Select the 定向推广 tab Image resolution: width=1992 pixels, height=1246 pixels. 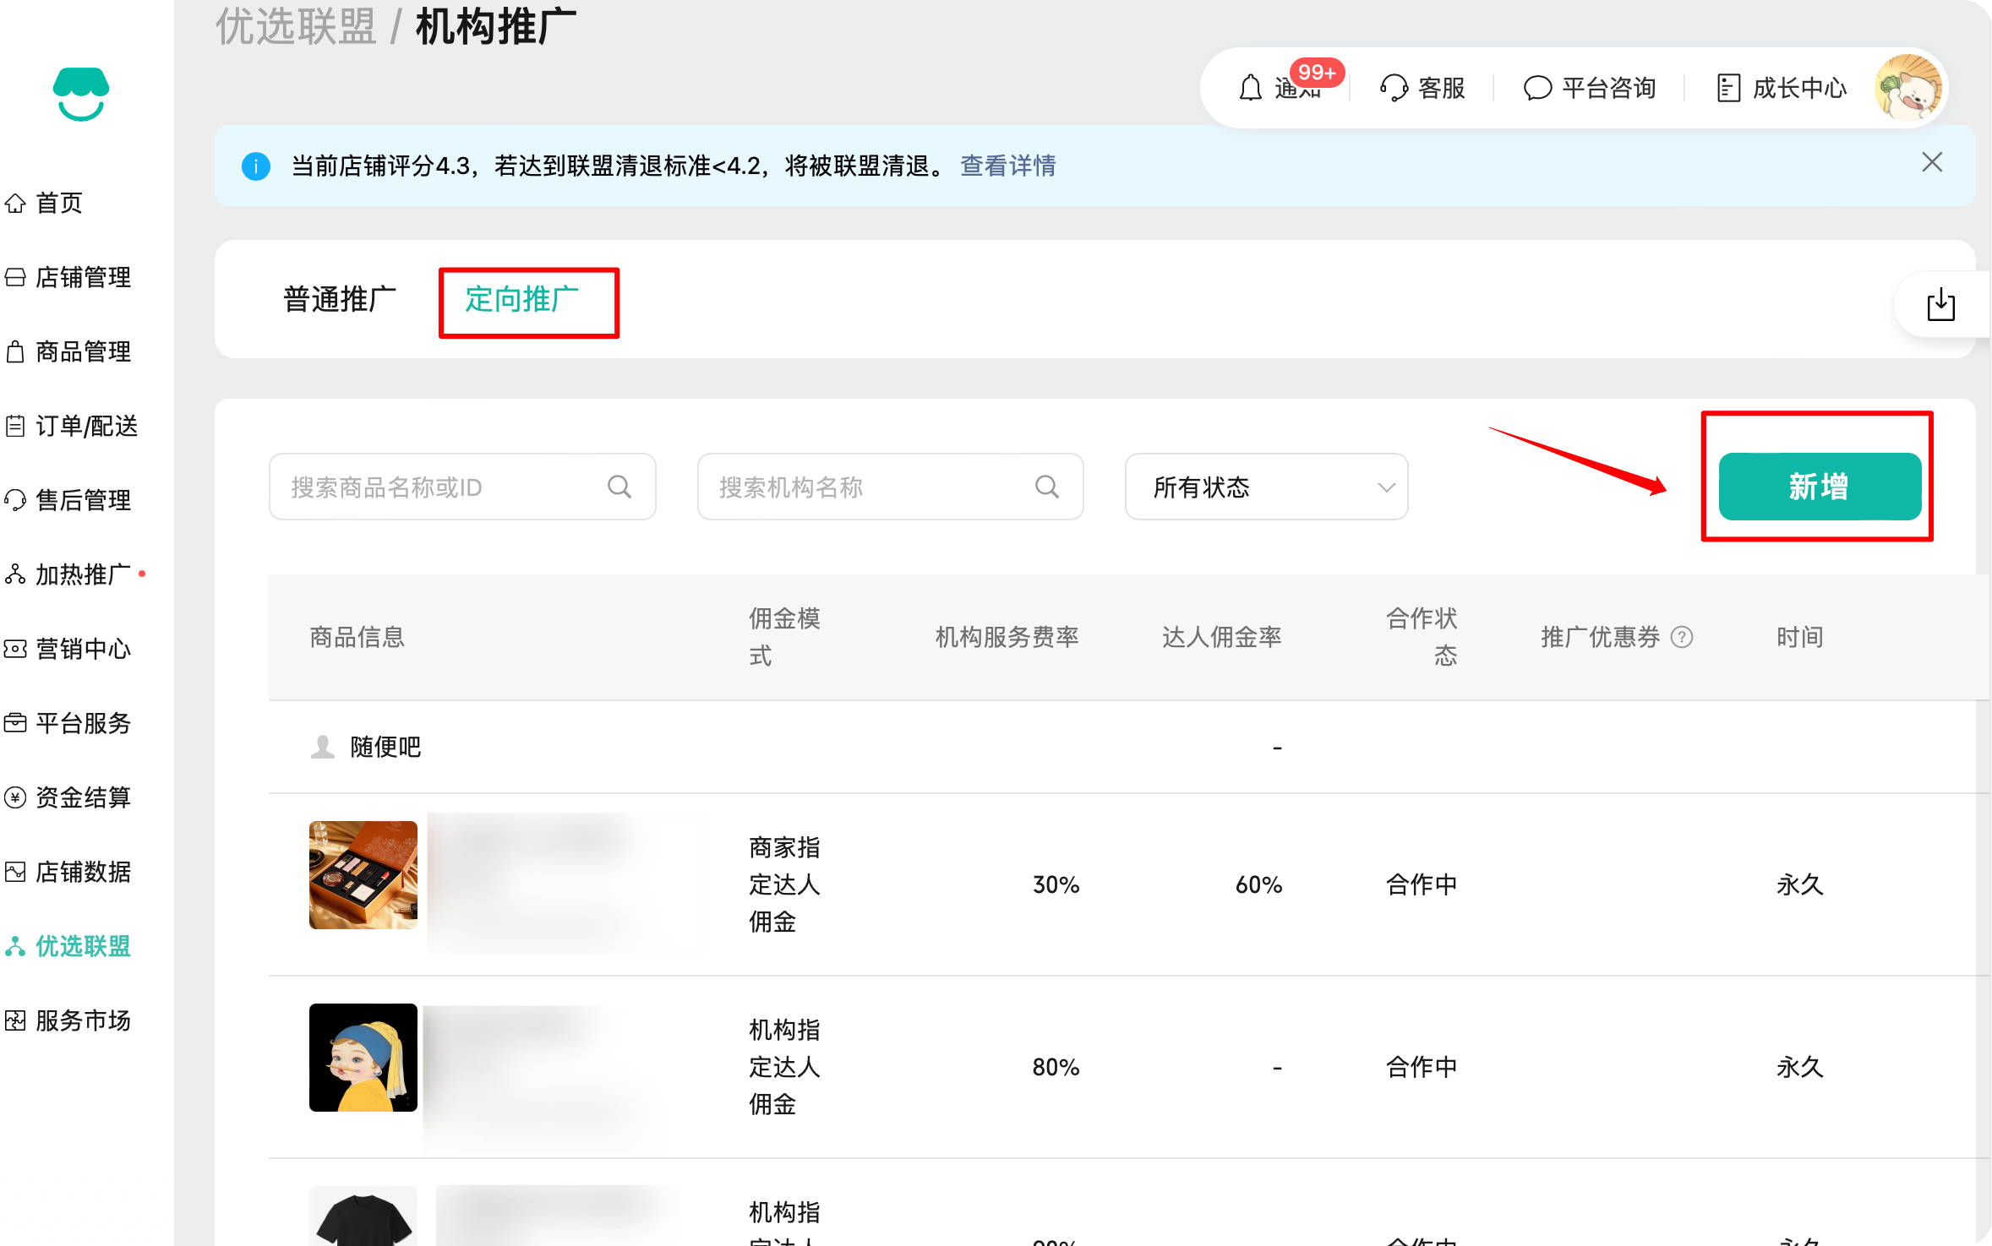click(x=521, y=299)
